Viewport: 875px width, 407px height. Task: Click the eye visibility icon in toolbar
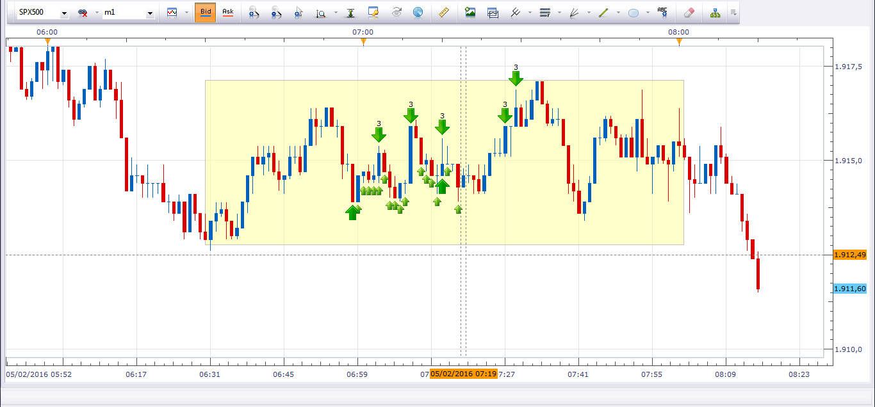396,12
